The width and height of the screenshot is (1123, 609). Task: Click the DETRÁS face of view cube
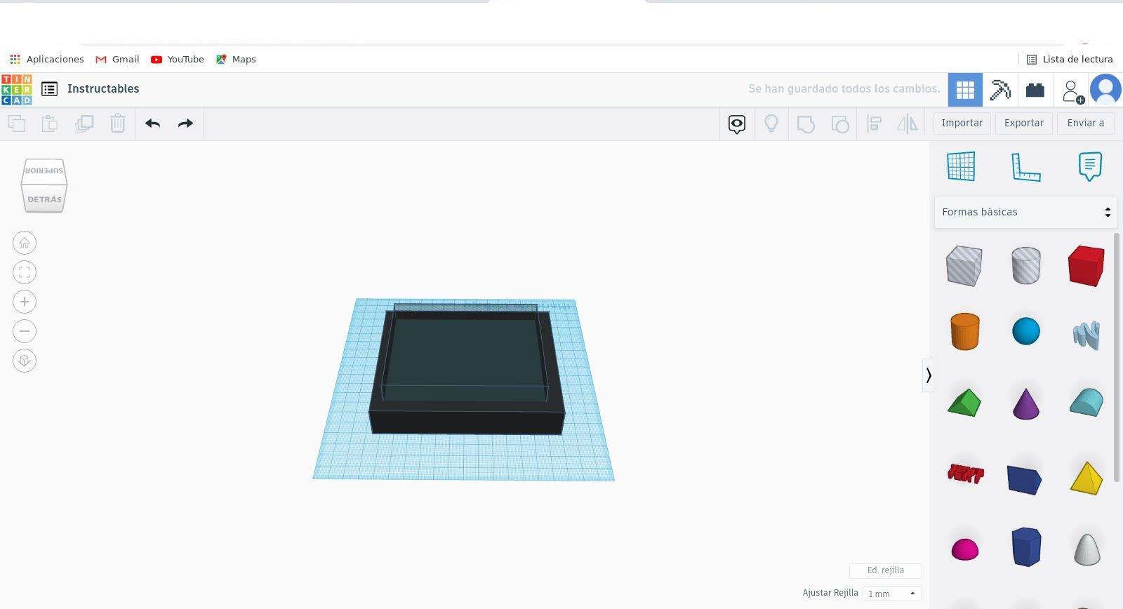click(x=44, y=199)
